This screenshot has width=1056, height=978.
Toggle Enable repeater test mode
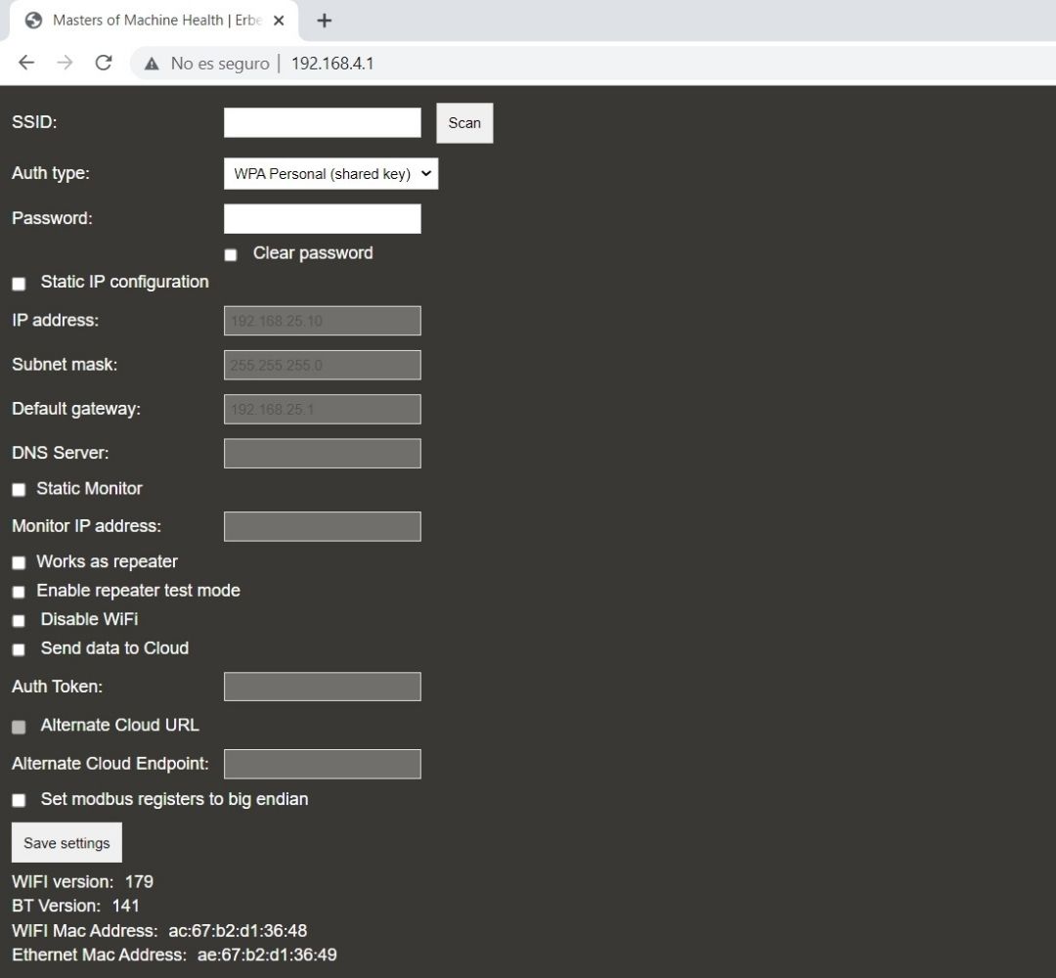tap(19, 592)
